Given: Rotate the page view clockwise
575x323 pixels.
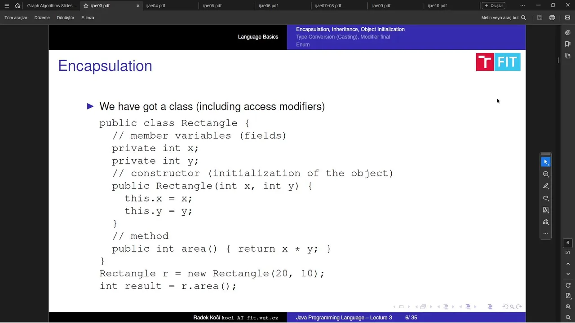Looking at the screenshot, I should 568,285.
